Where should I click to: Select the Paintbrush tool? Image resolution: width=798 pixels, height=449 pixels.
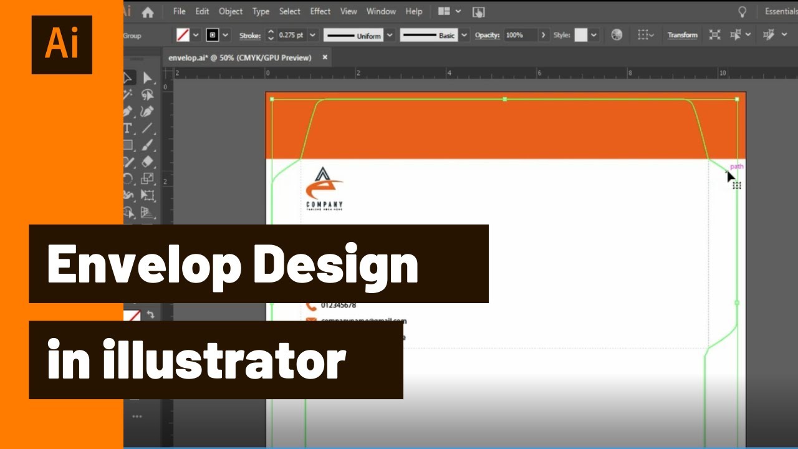(147, 145)
